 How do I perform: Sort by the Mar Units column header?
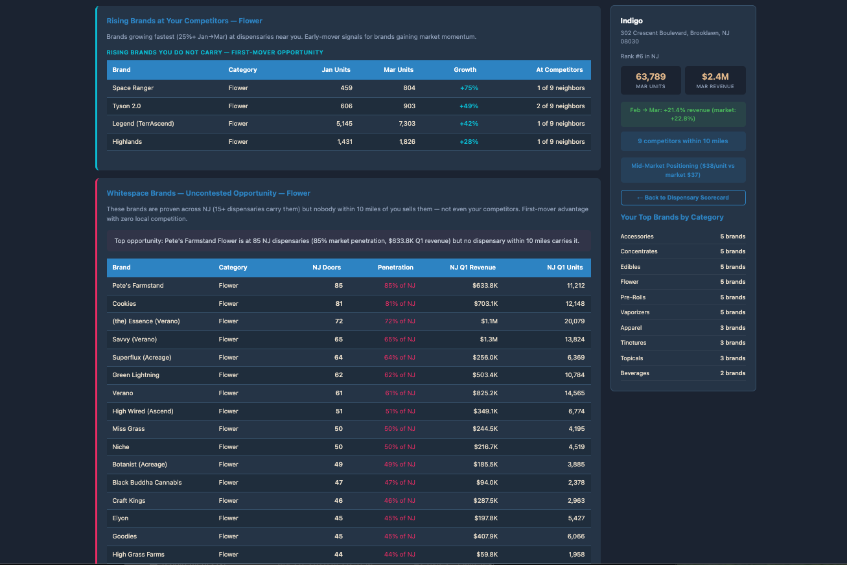tap(398, 70)
